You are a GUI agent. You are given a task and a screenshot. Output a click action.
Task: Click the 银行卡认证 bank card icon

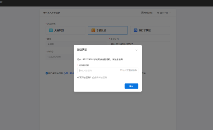(x=135, y=30)
